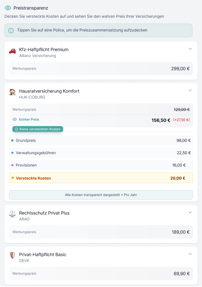
Task: Open the Privat-Haftpflicht Basic policy card
Action: (101, 257)
